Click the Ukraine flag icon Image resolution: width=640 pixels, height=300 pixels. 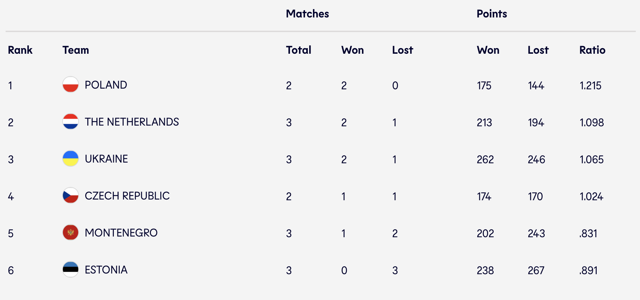[x=71, y=159]
